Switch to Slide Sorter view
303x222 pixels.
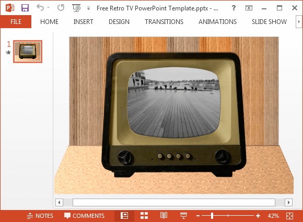point(144,216)
